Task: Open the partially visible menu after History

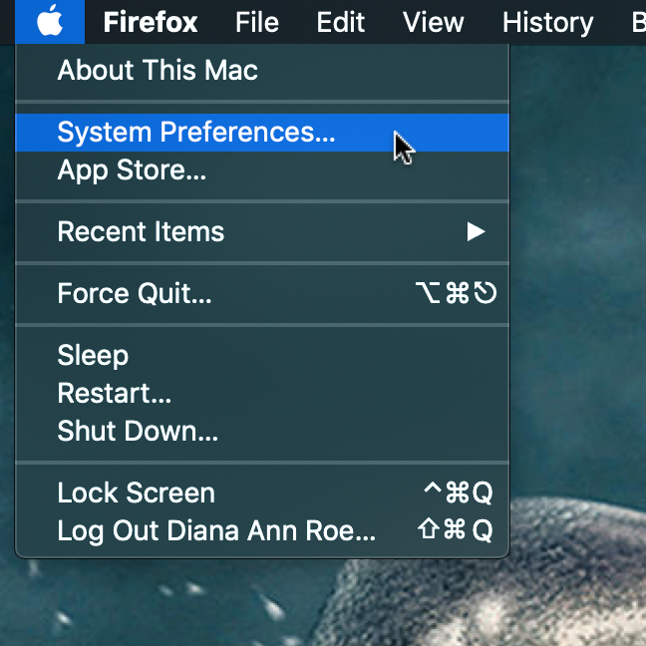Action: tap(638, 22)
